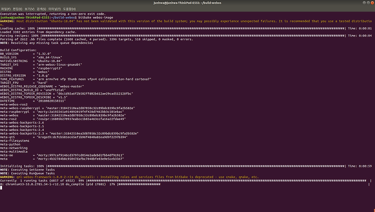Click the BB_VERSION = "1.32.0" line
Image resolution: width=375 pixels, height=212 pixels.
pyautogui.click(x=26, y=54)
